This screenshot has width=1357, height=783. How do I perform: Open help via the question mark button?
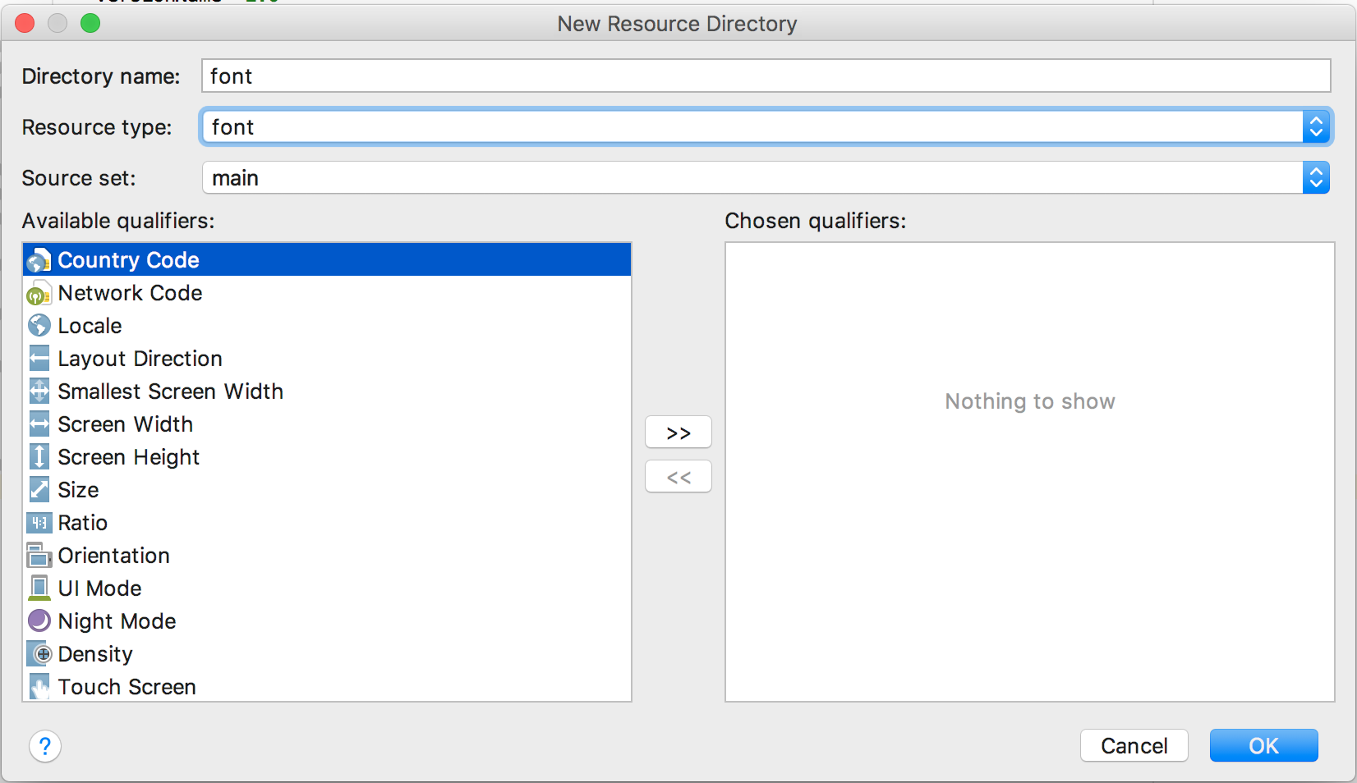(45, 747)
